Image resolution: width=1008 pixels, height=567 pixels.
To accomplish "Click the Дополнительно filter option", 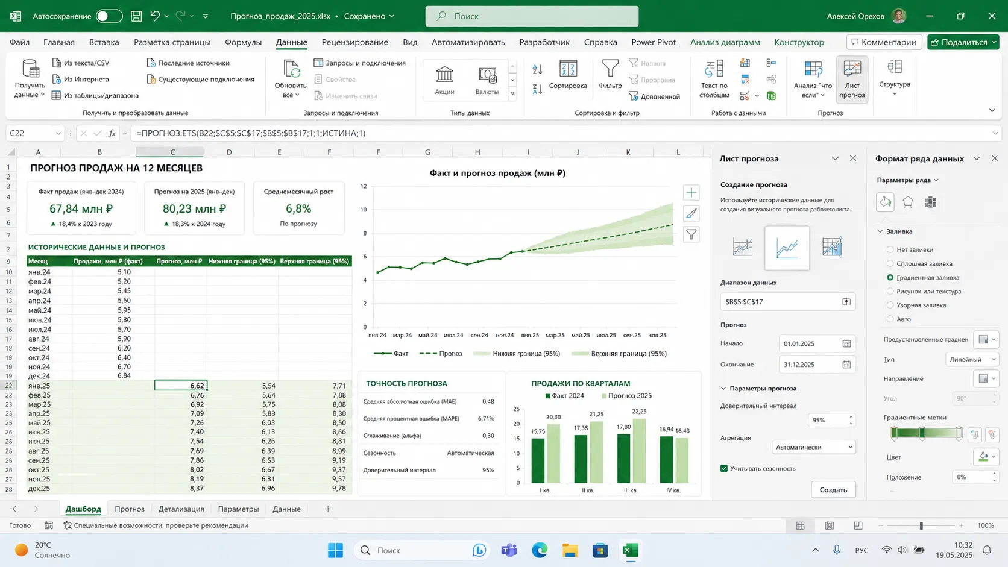I will click(655, 96).
